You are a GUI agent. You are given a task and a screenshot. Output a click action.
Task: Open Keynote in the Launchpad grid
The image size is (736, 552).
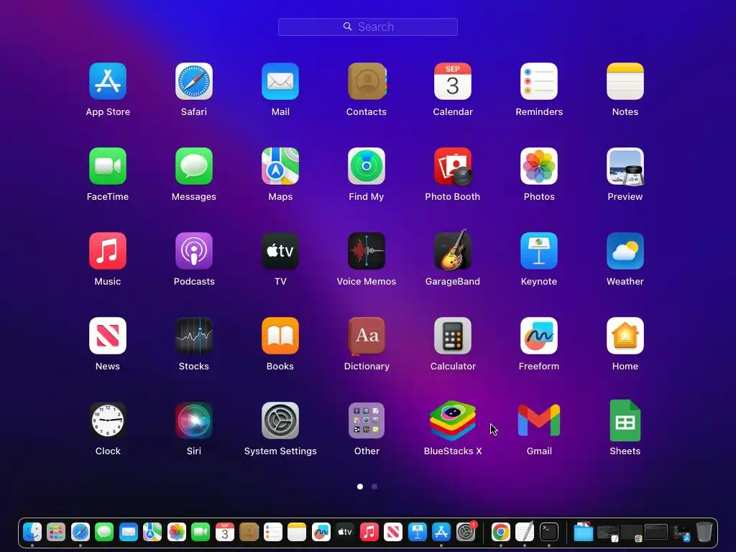pos(539,251)
